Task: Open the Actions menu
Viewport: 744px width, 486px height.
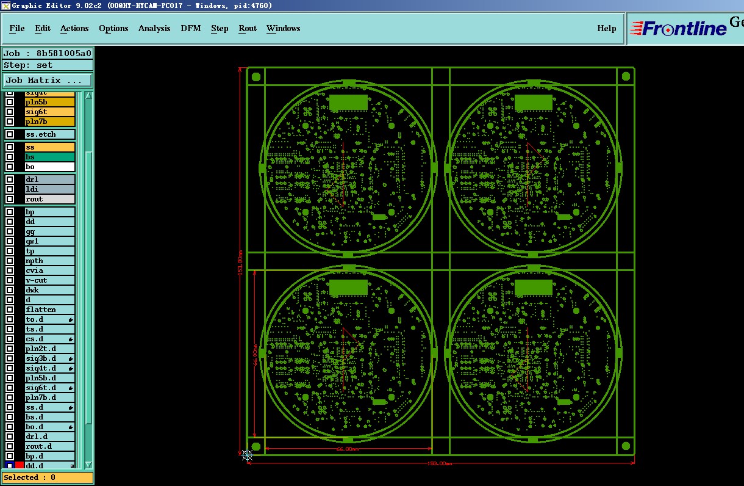Action: click(x=74, y=28)
